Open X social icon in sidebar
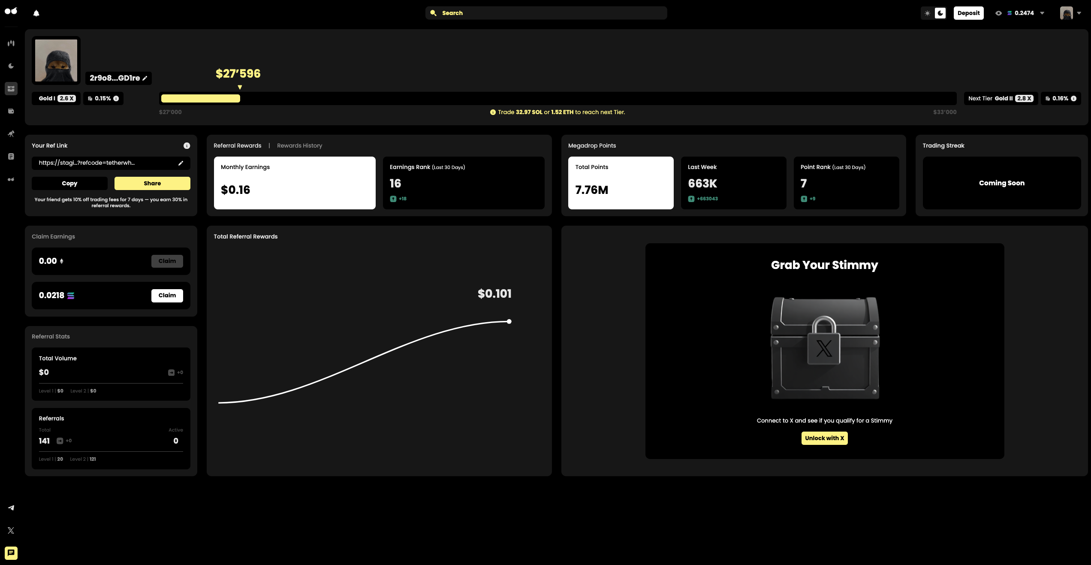The image size is (1091, 565). tap(11, 530)
